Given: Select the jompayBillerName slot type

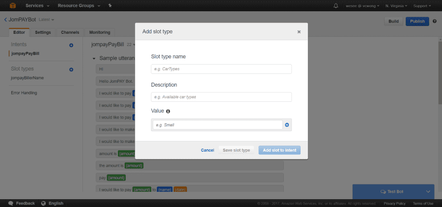Looking at the screenshot, I should pyautogui.click(x=28, y=78).
